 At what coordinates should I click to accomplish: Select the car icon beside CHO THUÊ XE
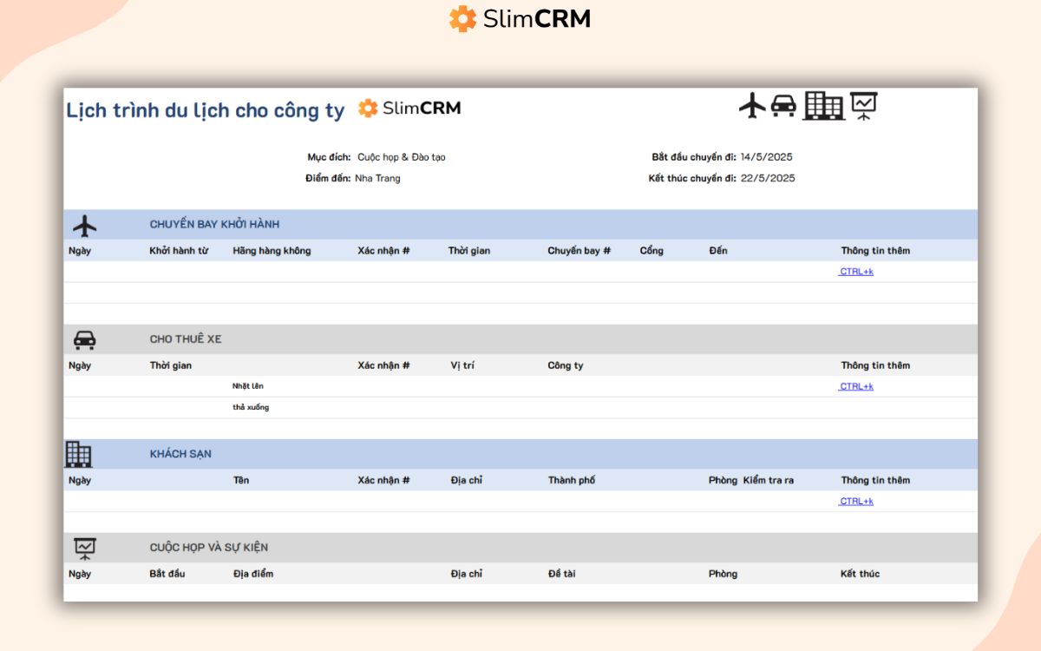(x=85, y=339)
